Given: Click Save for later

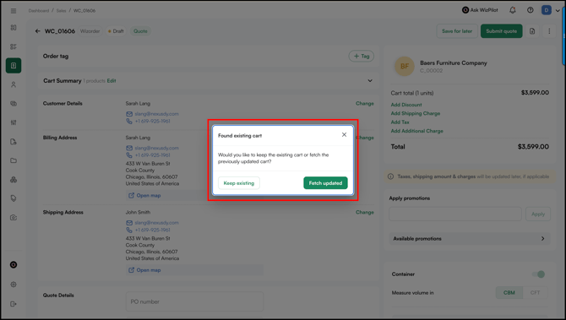Looking at the screenshot, I should [457, 31].
